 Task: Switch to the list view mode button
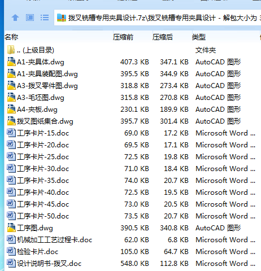(45, 18)
